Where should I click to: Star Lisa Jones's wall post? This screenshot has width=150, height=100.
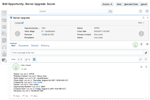[x=141, y=67]
